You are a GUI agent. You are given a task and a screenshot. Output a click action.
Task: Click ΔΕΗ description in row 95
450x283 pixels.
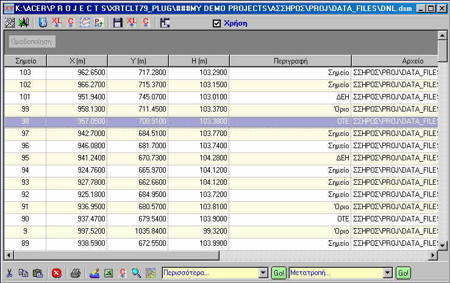[343, 158]
